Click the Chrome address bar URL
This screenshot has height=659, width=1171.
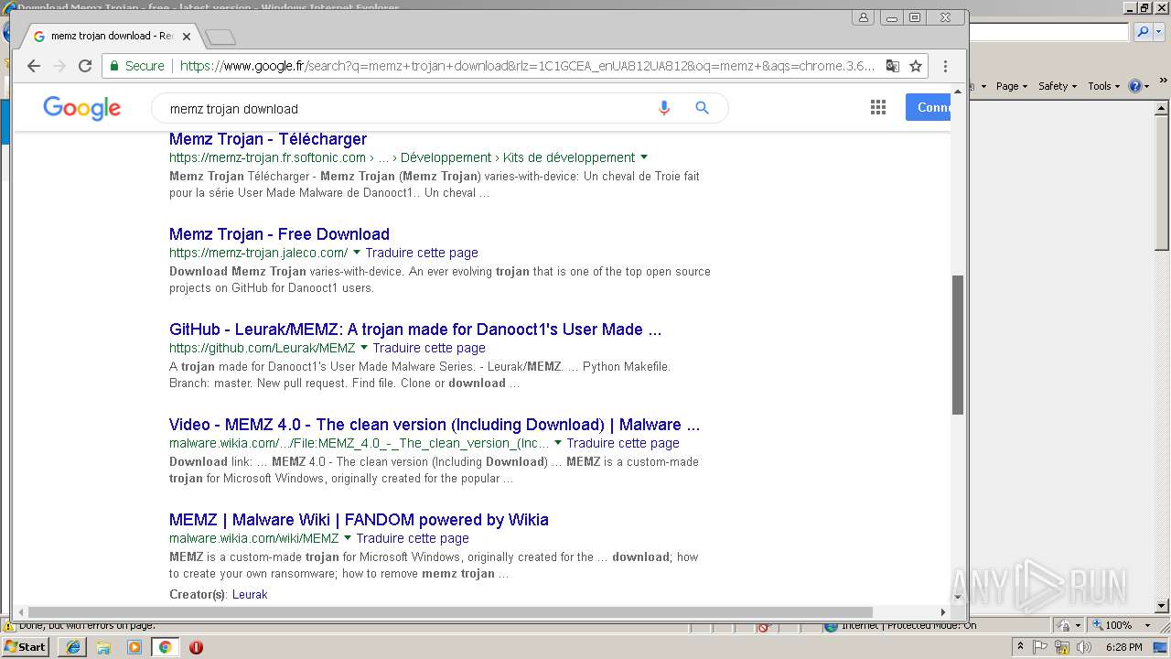tap(527, 66)
